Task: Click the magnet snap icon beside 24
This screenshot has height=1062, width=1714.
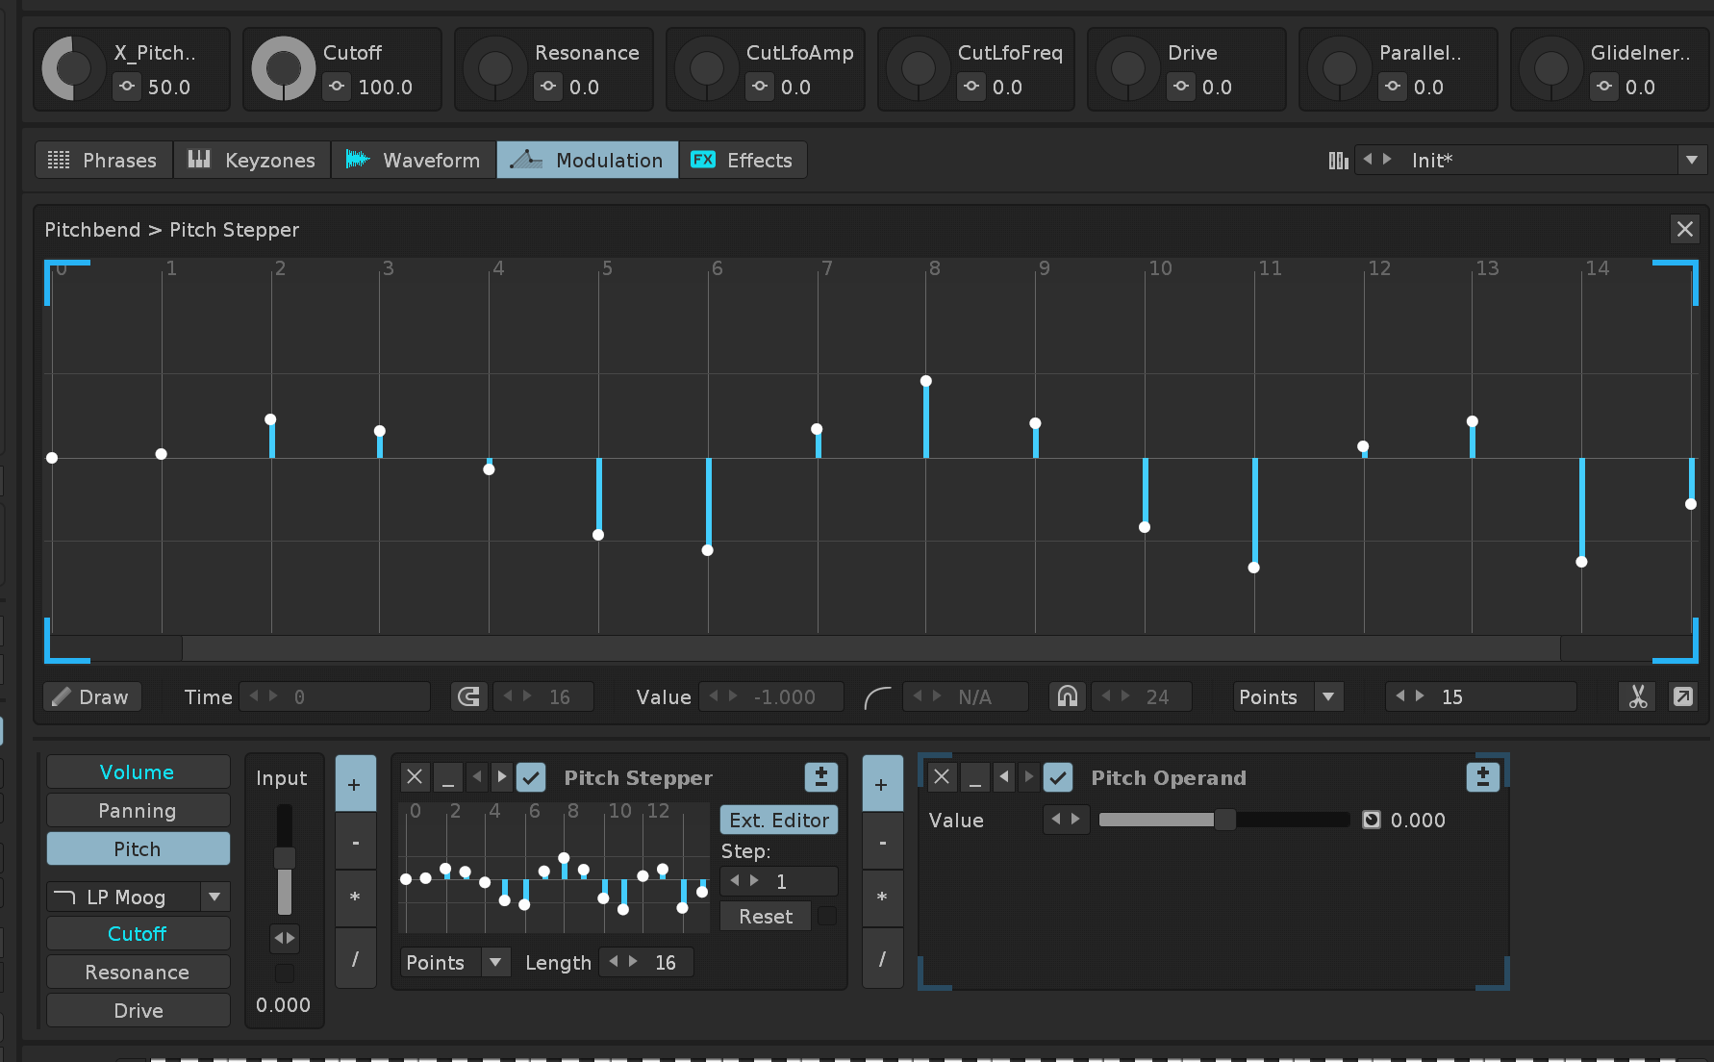Action: tap(1068, 696)
